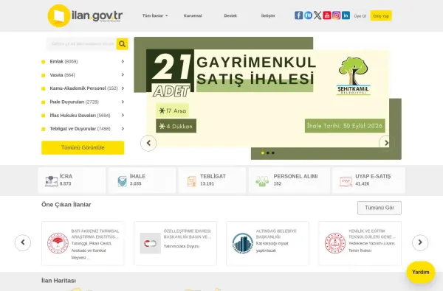Open the Turunçgil, Pikan Cevizi listing text
Image resolution: width=443 pixels, height=291 pixels.
(x=92, y=250)
